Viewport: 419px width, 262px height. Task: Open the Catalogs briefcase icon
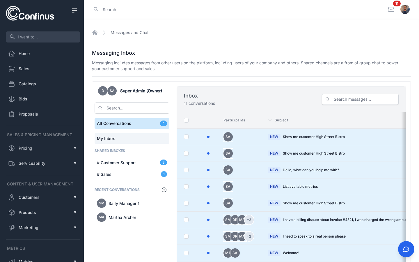pyautogui.click(x=12, y=84)
